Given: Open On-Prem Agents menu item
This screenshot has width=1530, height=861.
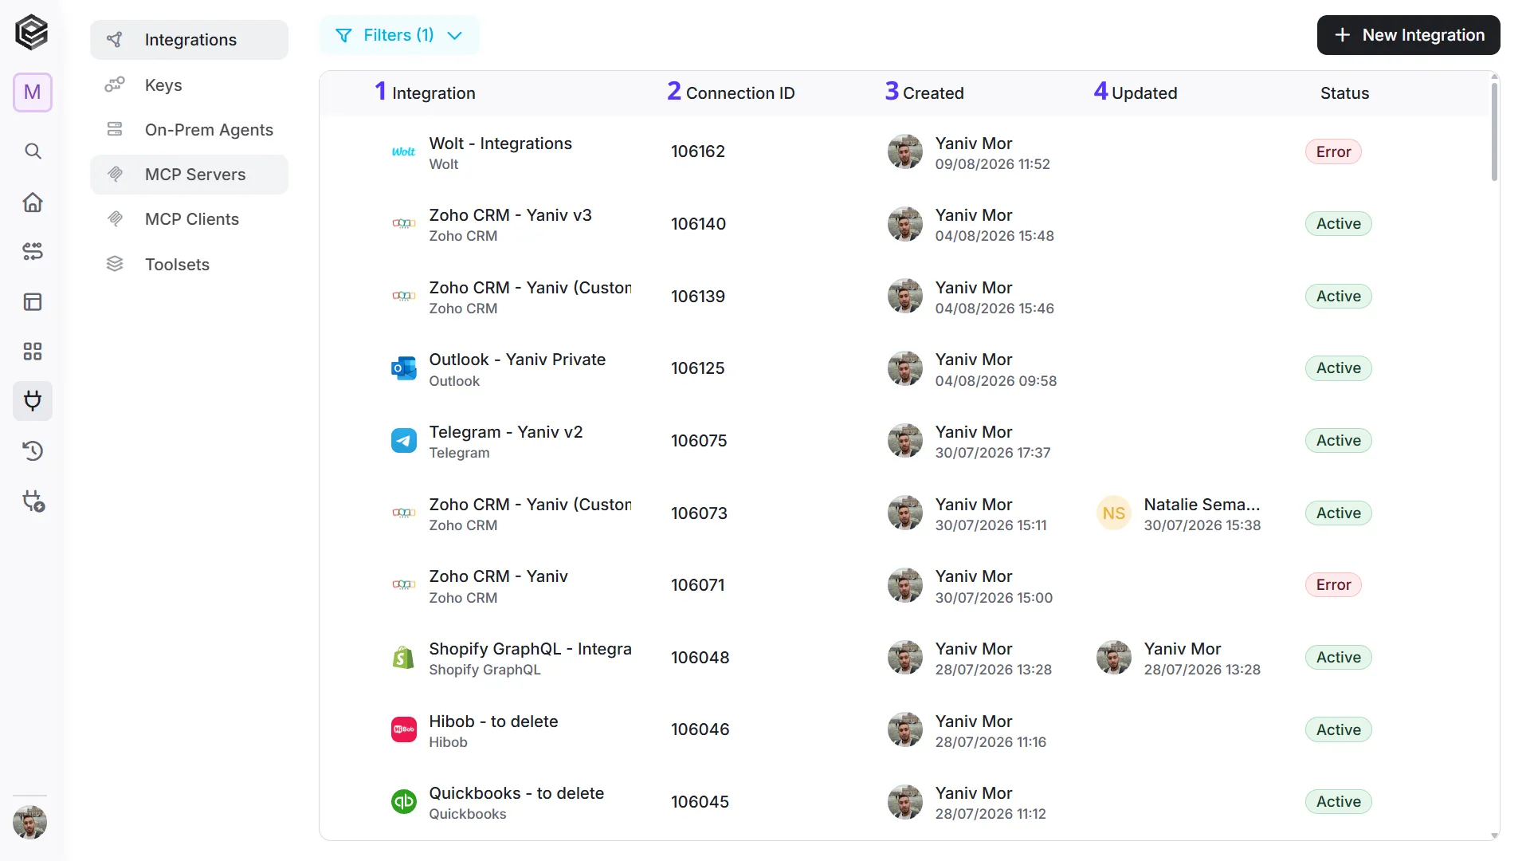Looking at the screenshot, I should tap(190, 130).
